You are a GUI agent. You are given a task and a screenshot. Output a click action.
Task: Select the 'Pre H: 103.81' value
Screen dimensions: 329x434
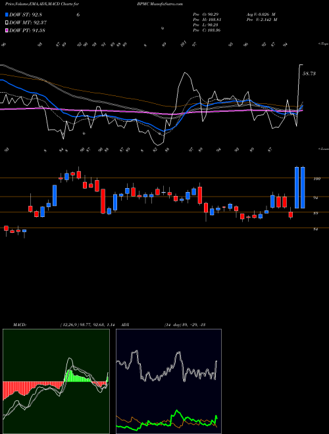click(207, 20)
